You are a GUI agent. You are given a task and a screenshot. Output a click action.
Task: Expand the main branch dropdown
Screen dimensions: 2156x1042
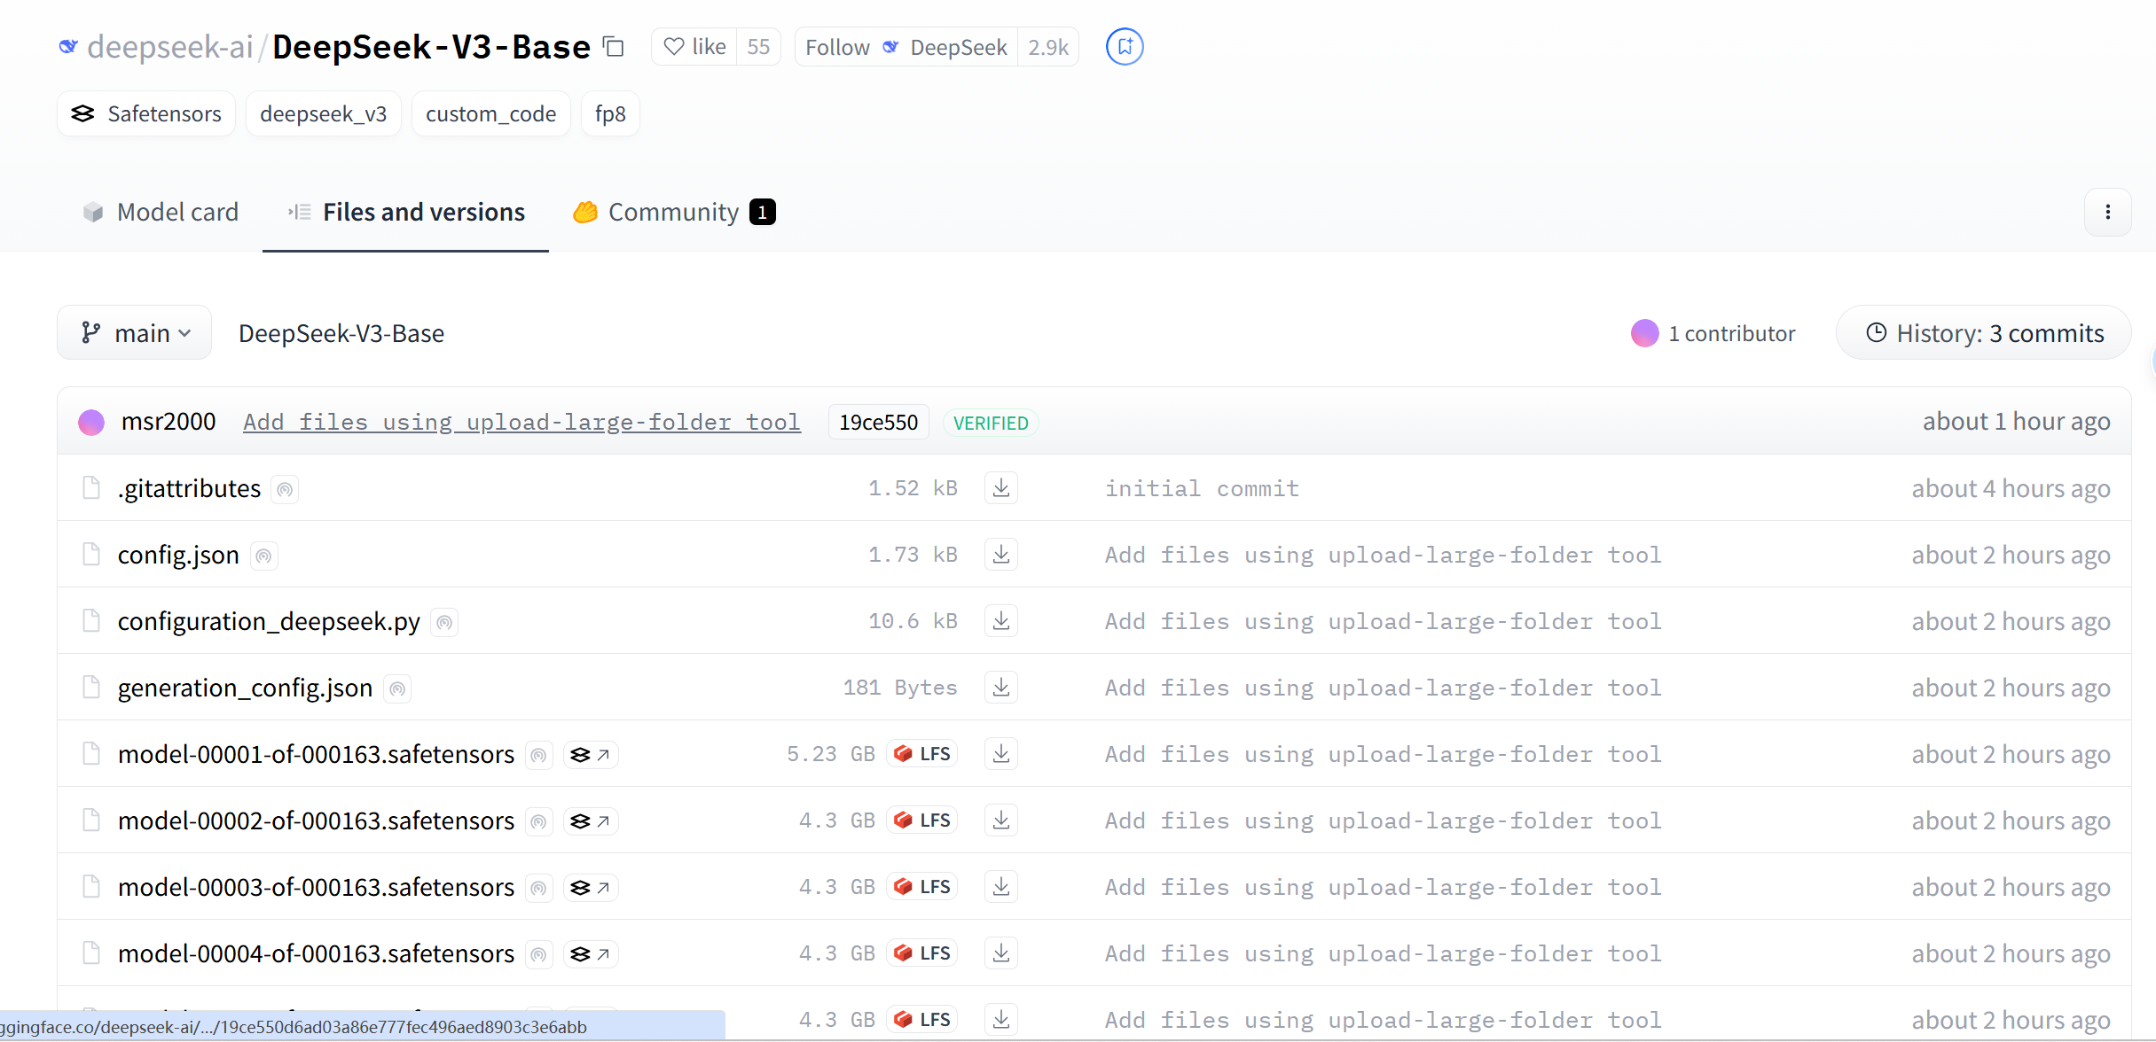pos(135,333)
